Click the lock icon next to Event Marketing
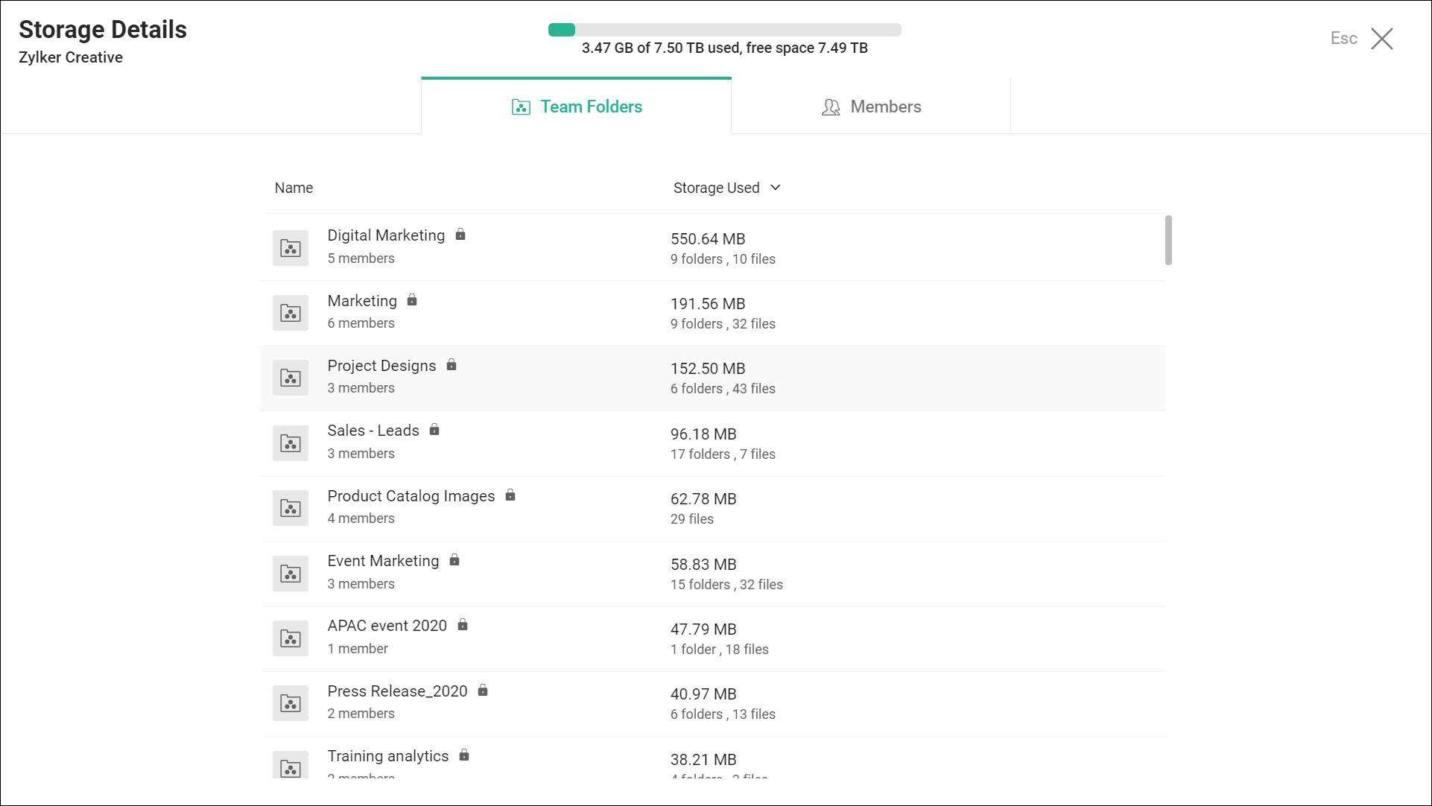 (x=454, y=560)
